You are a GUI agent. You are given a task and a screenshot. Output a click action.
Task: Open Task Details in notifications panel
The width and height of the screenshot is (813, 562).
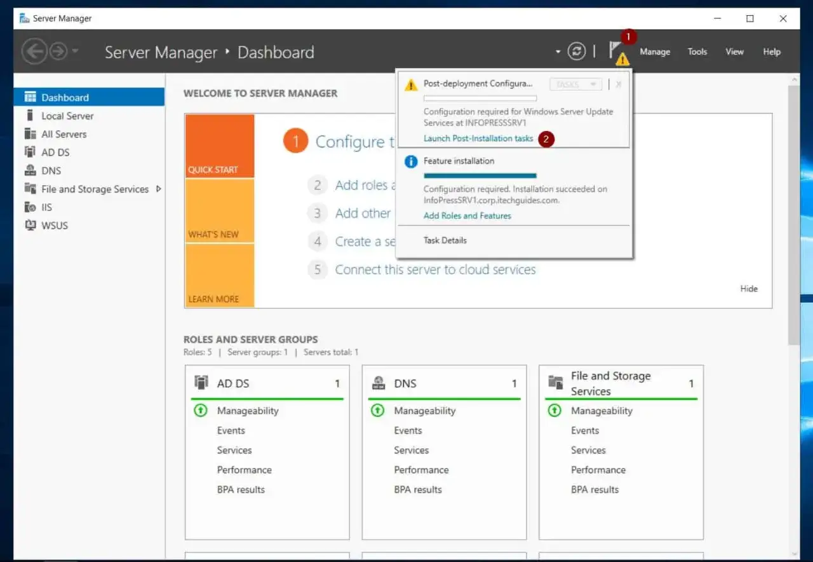coord(445,240)
